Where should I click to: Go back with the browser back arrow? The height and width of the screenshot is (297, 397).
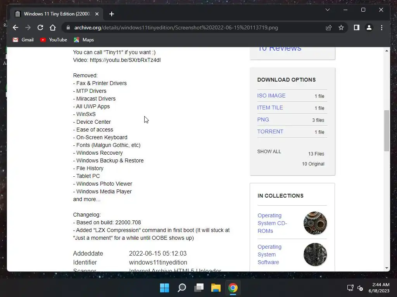[x=16, y=27]
